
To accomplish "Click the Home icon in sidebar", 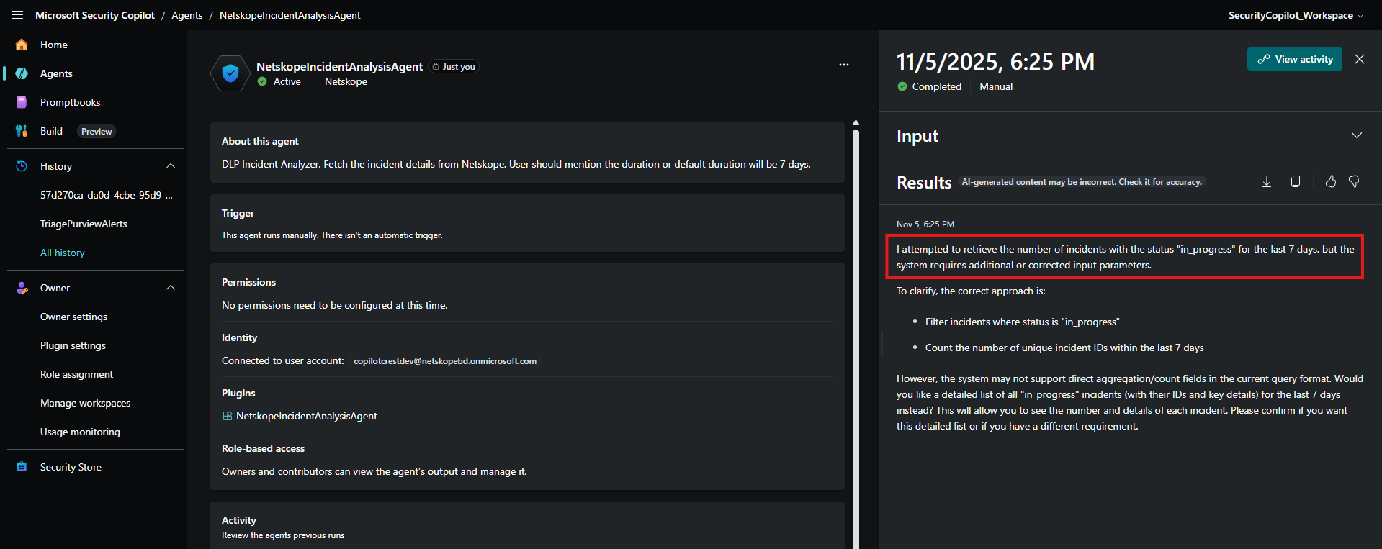I will pos(22,45).
